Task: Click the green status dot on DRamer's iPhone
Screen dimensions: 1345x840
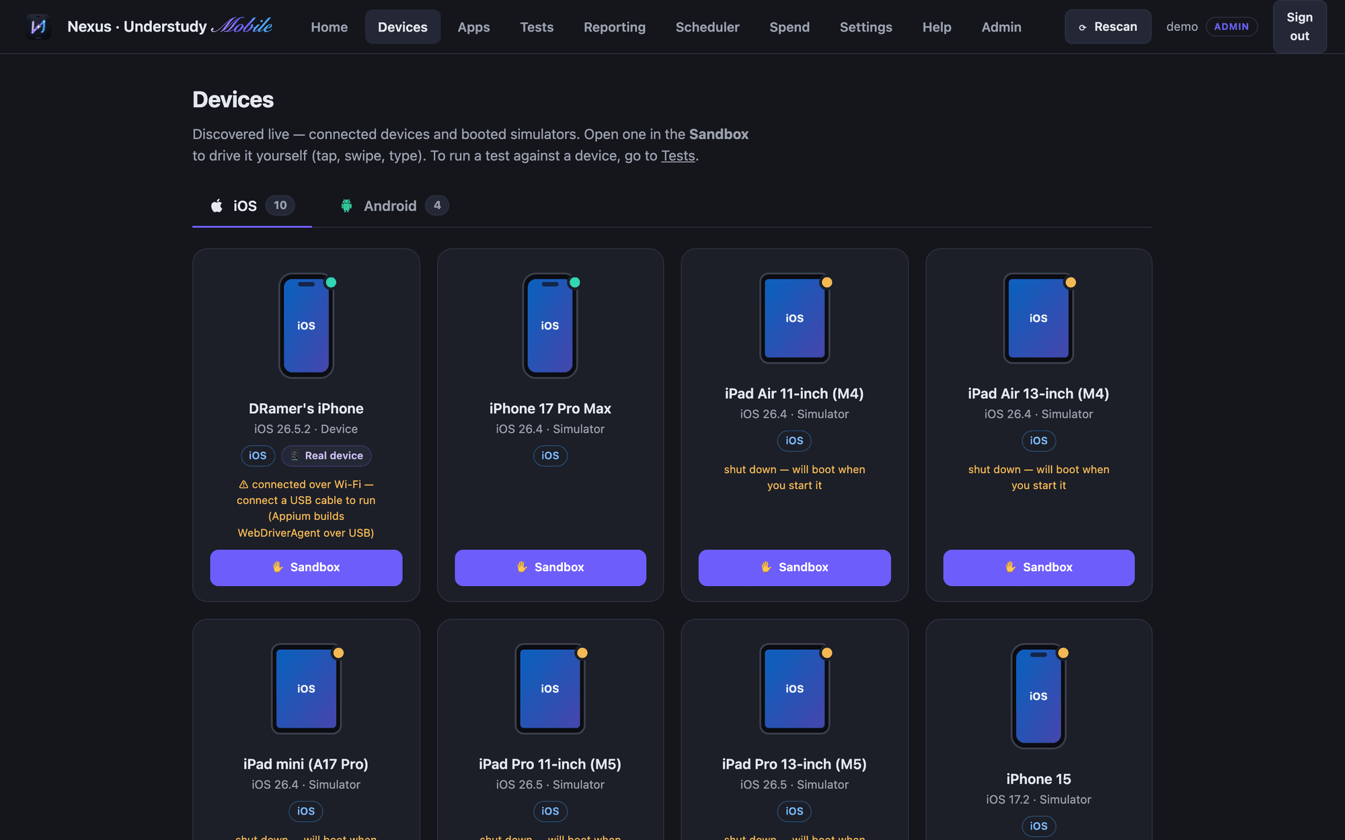Action: (331, 282)
